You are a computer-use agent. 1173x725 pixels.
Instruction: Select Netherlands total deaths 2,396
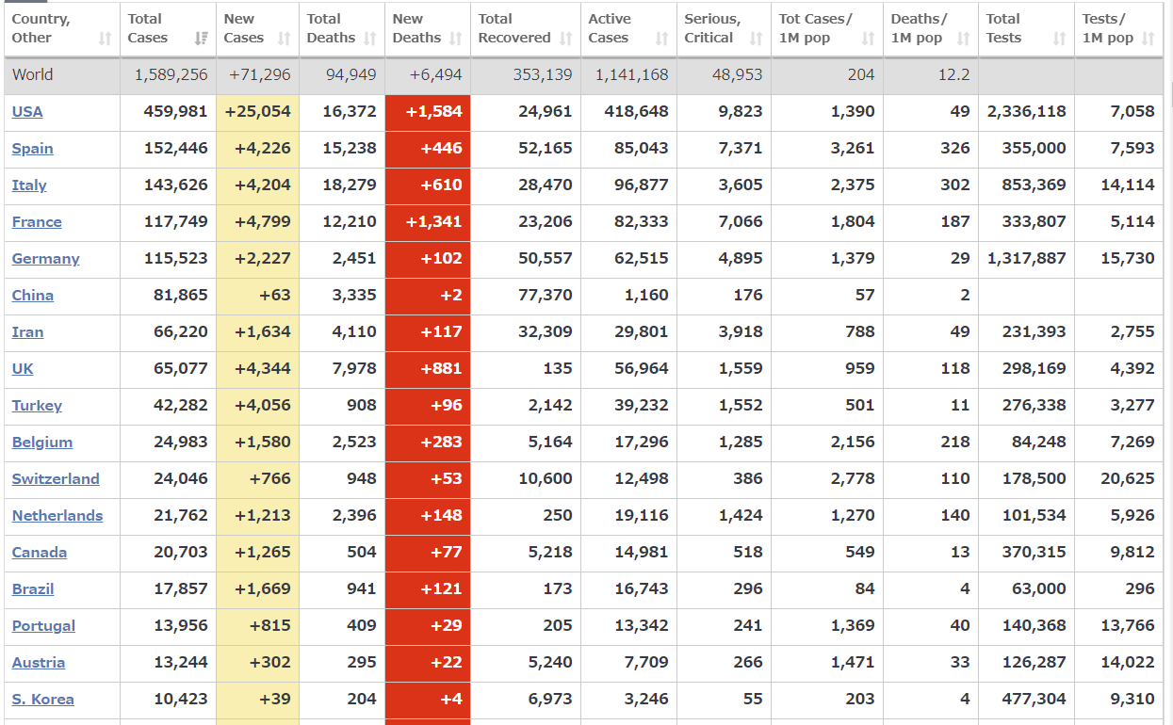tap(354, 515)
